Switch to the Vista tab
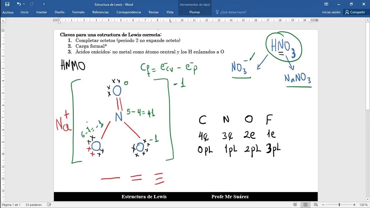 coord(170,12)
